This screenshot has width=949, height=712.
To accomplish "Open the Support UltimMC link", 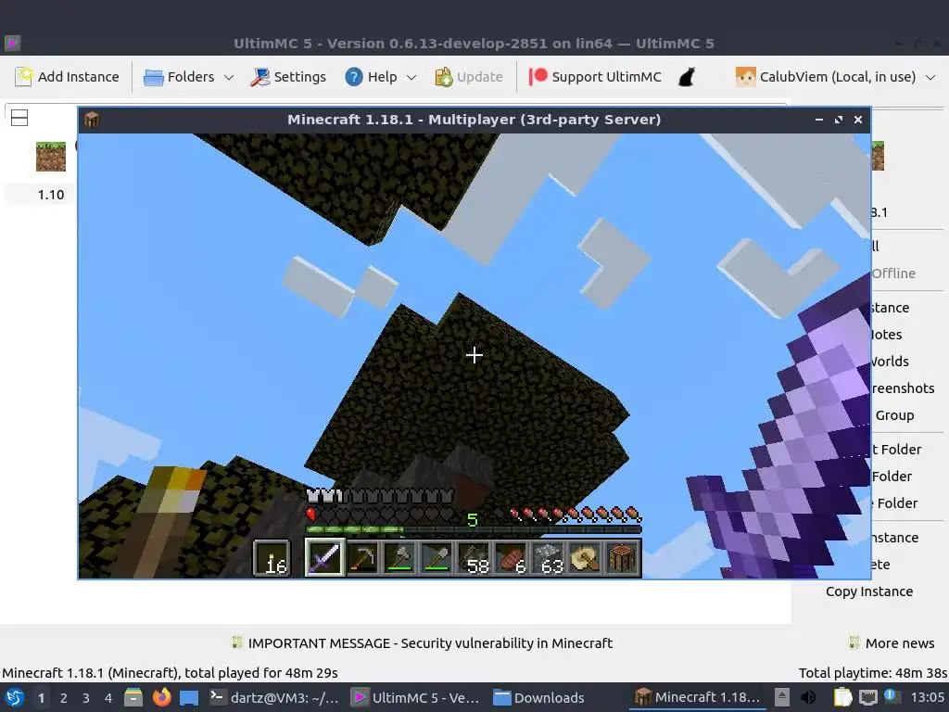I will tap(595, 77).
